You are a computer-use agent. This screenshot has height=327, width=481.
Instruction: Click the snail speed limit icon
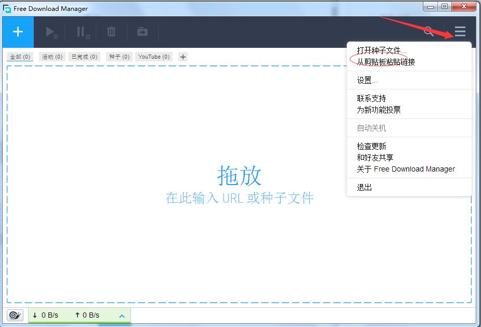(14, 315)
